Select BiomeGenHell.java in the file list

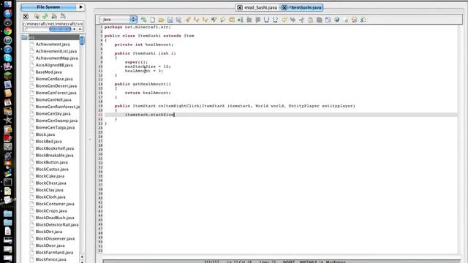pos(53,99)
